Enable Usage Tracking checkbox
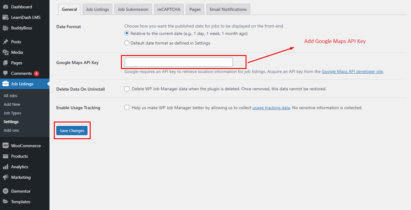 tap(127, 108)
